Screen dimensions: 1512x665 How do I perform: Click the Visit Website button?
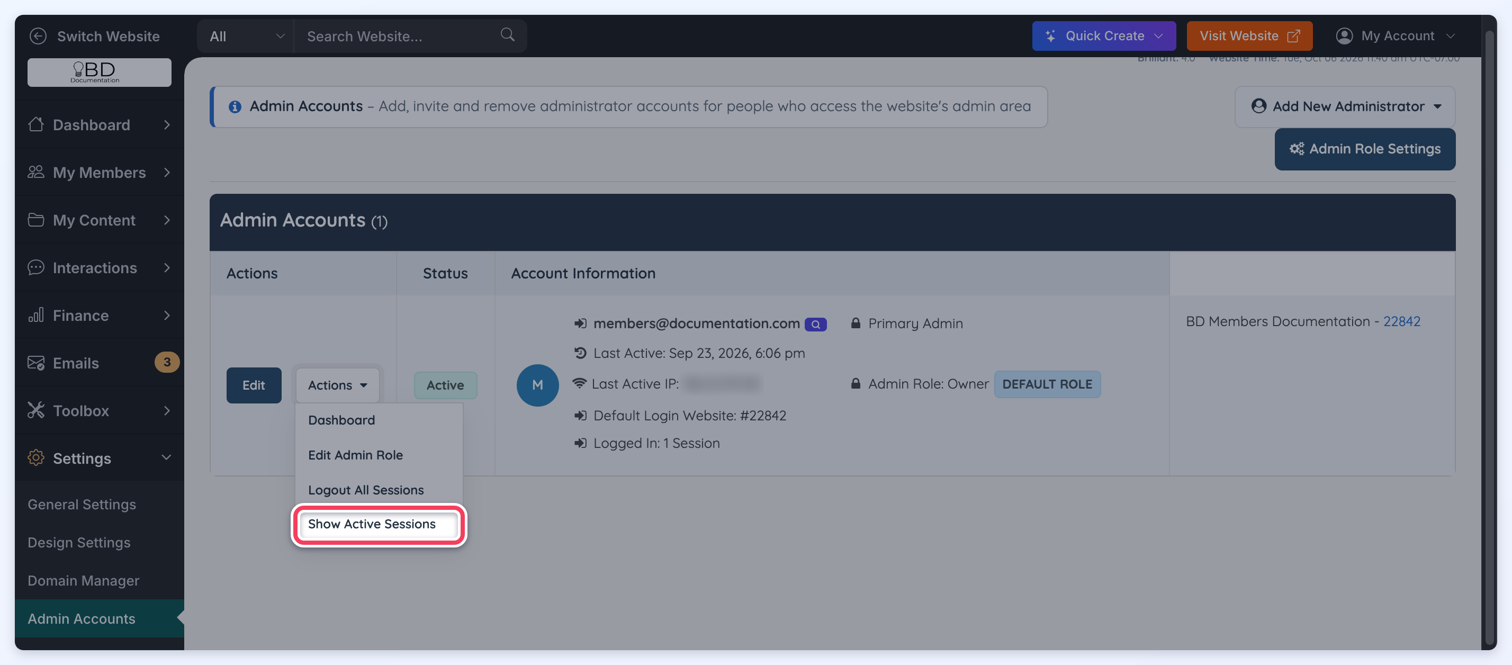tap(1249, 36)
